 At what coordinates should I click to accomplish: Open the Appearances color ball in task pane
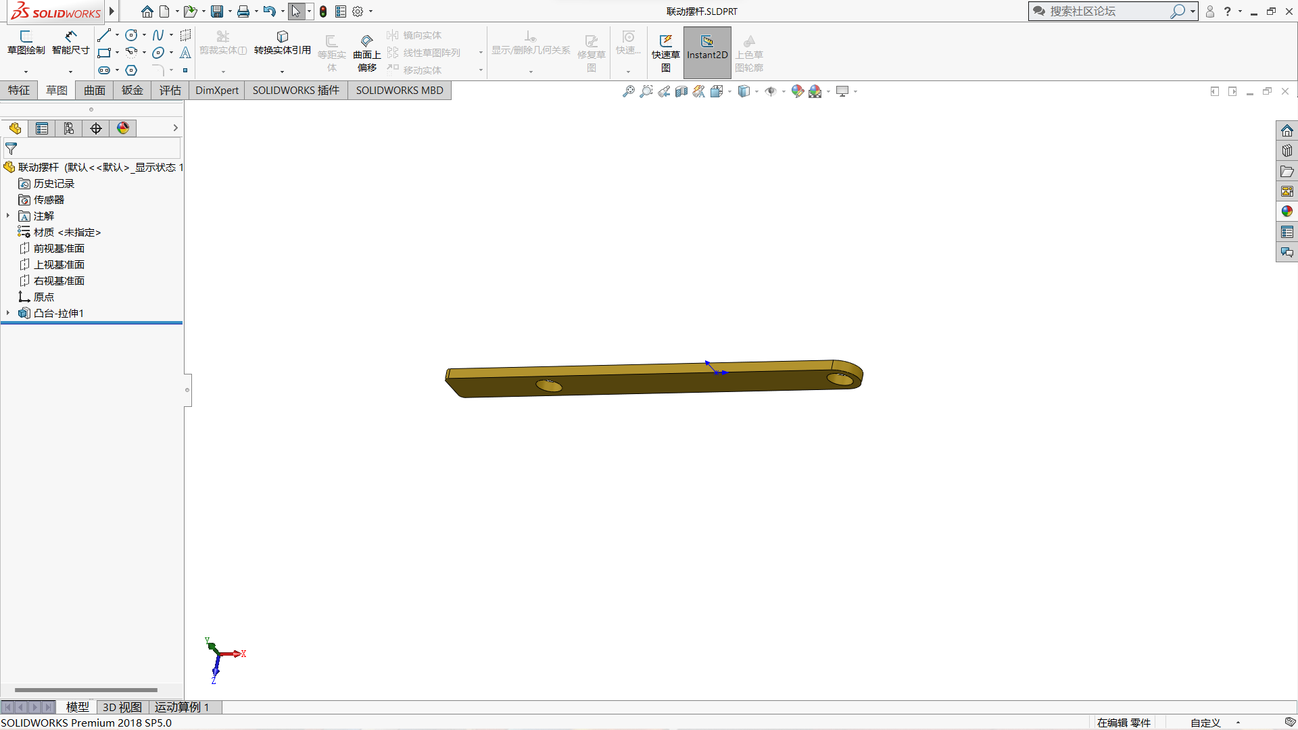(x=1287, y=212)
